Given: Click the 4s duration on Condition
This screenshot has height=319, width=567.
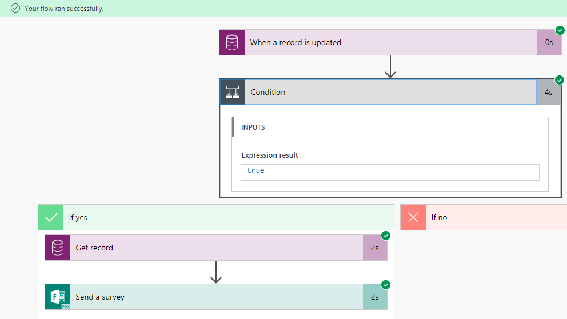Looking at the screenshot, I should pos(549,92).
